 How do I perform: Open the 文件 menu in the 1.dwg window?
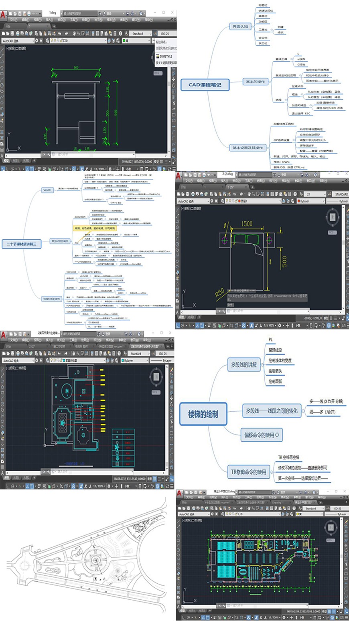[13, 20]
